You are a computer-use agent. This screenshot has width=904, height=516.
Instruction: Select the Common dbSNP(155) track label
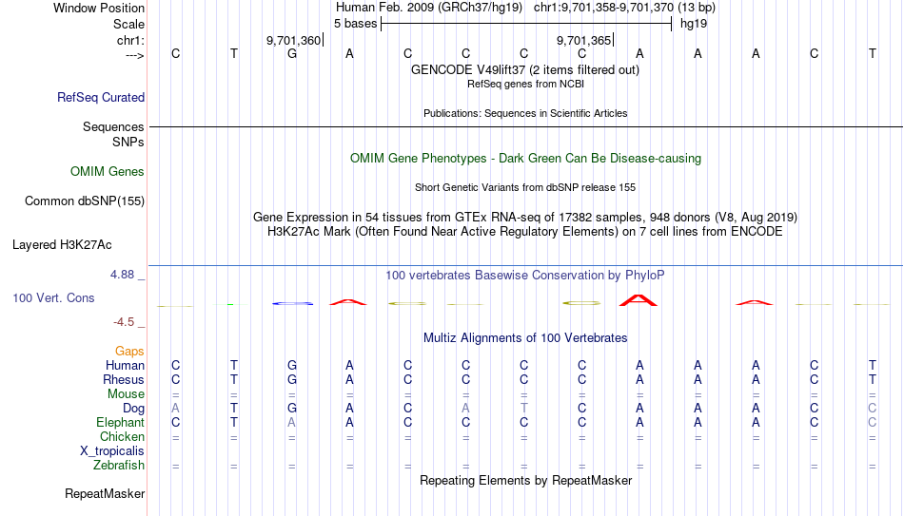[84, 201]
